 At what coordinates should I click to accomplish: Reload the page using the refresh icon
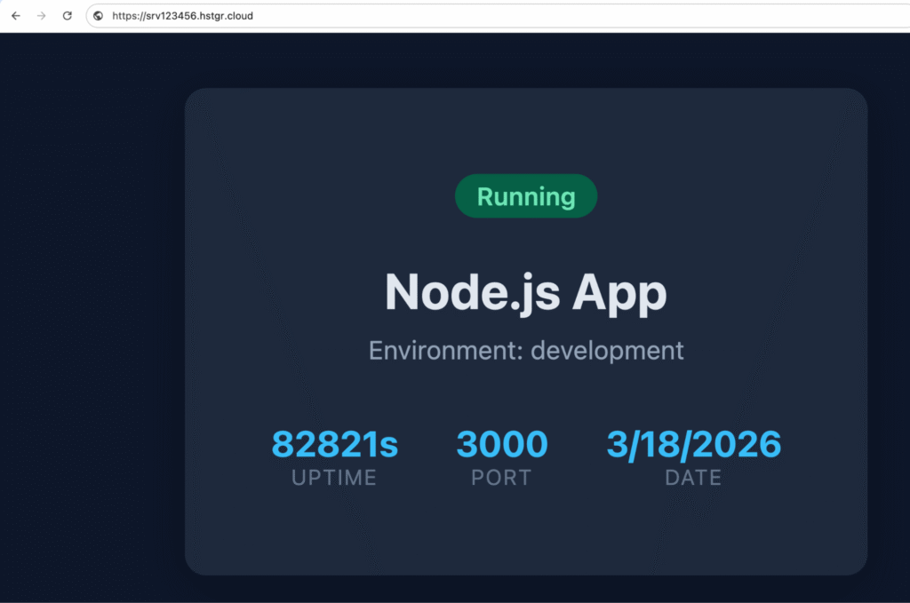pyautogui.click(x=68, y=15)
